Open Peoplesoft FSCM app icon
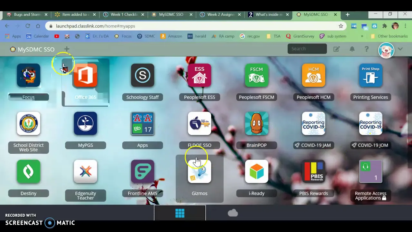 tap(257, 75)
